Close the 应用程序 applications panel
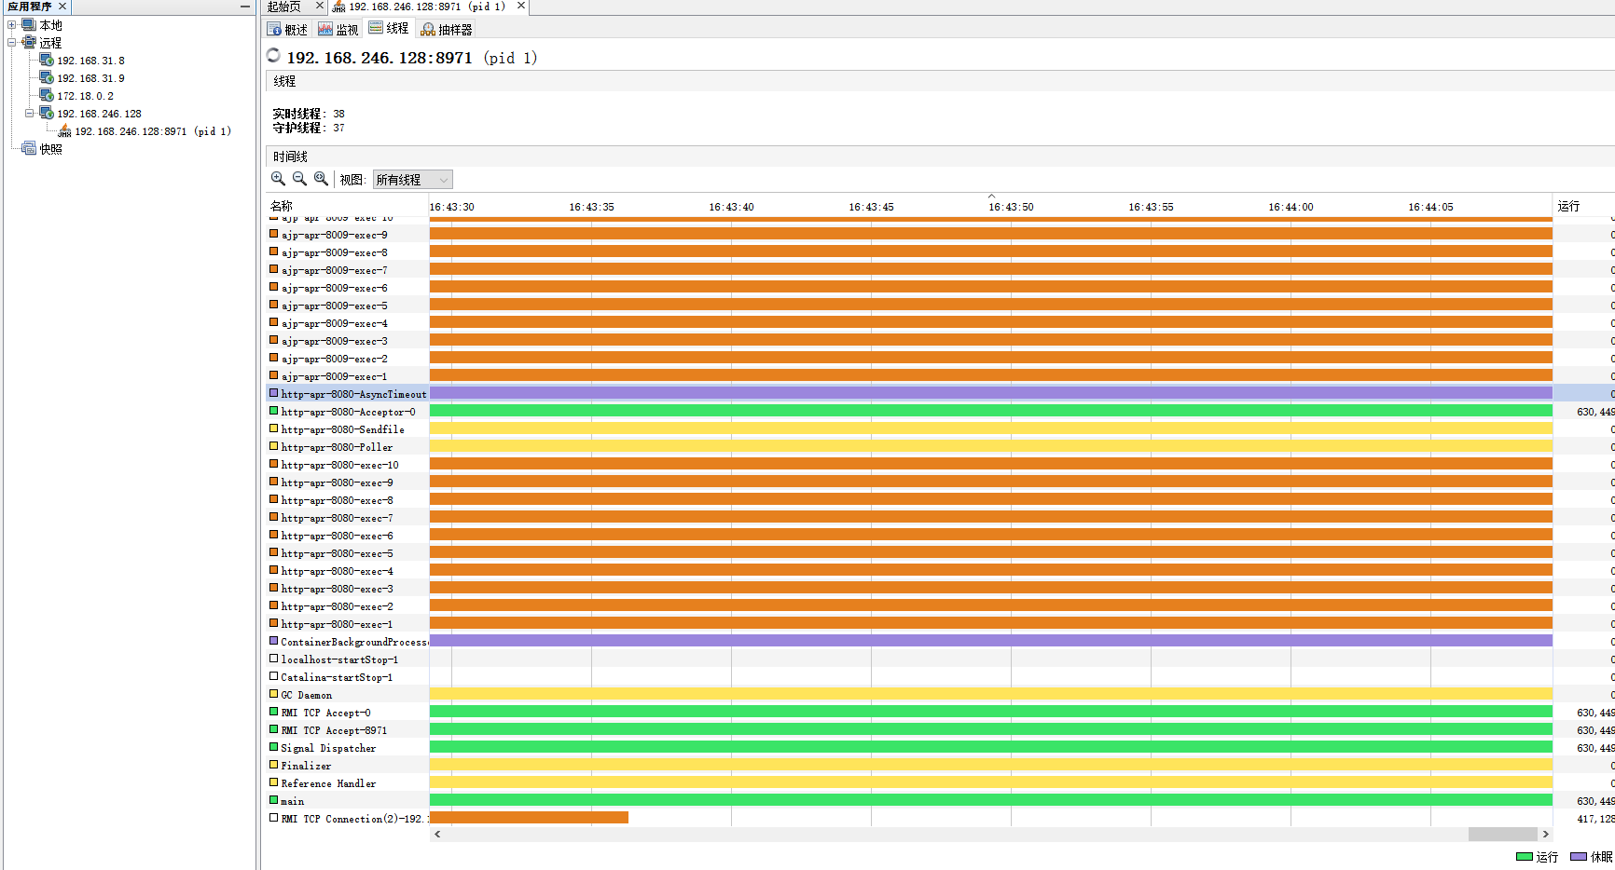Viewport: 1615px width, 870px height. click(x=62, y=7)
